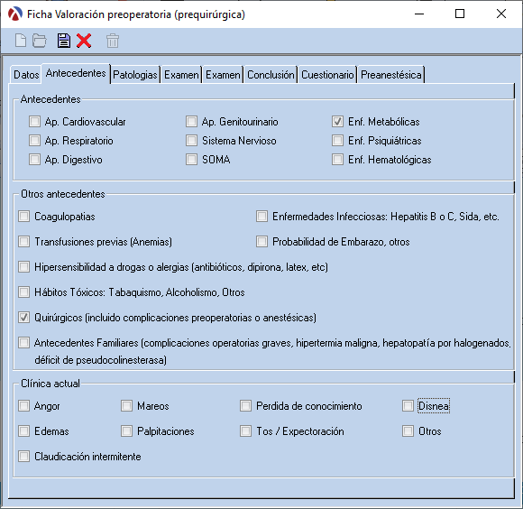Maximize the Ficha Valoración window
The width and height of the screenshot is (523, 509).
point(460,14)
